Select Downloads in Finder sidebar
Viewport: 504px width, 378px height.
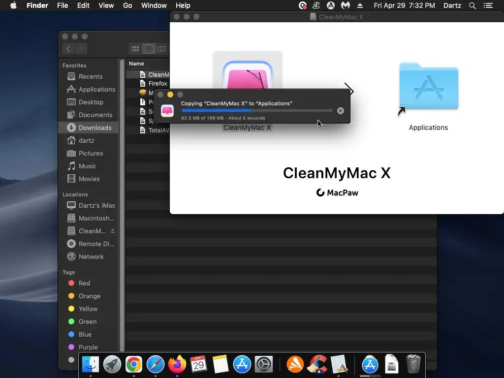point(88,127)
